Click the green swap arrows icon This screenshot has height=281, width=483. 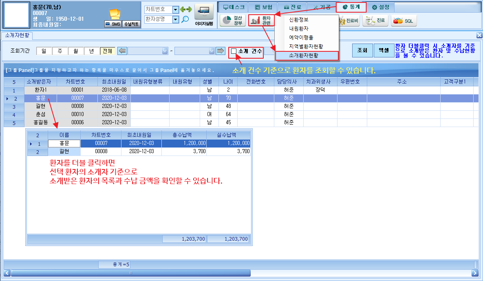coord(186,9)
